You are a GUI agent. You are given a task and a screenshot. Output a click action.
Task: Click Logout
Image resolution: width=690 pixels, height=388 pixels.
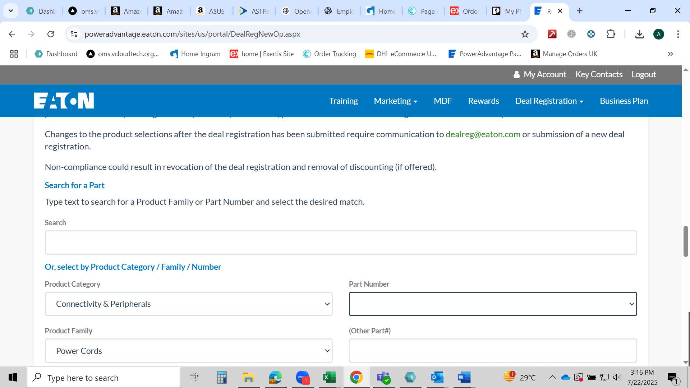click(644, 74)
